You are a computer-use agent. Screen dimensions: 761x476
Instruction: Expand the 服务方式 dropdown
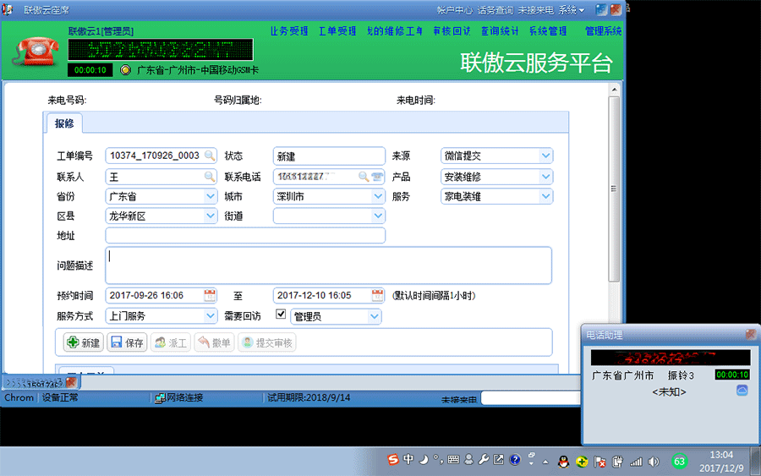click(211, 316)
